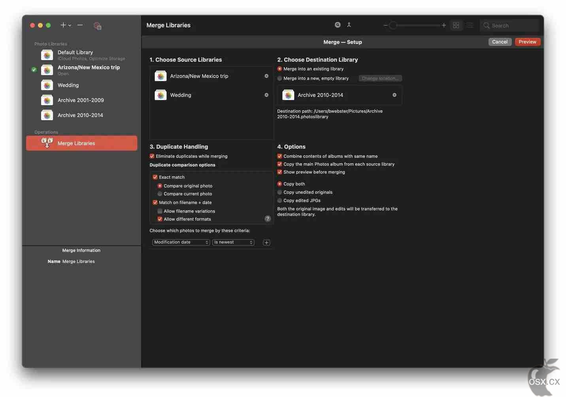Select the Wedding library in the sidebar
The height and width of the screenshot is (397, 566).
click(x=82, y=85)
